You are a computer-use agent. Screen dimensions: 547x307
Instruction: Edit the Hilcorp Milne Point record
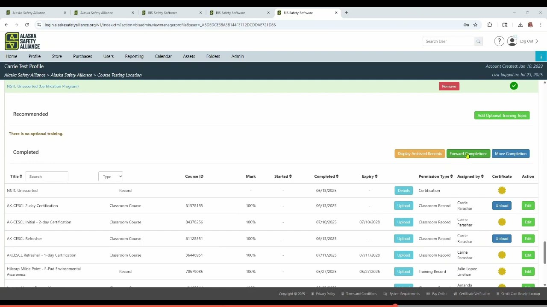click(x=528, y=272)
